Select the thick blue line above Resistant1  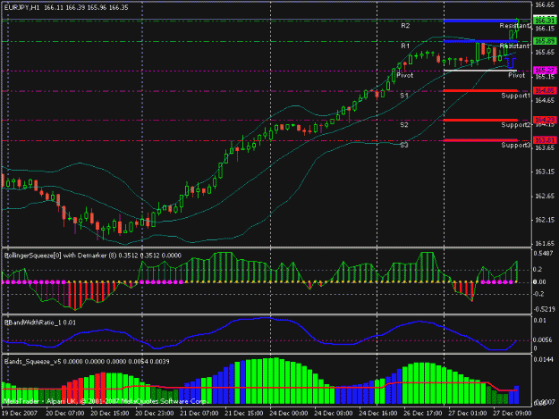[480, 41]
